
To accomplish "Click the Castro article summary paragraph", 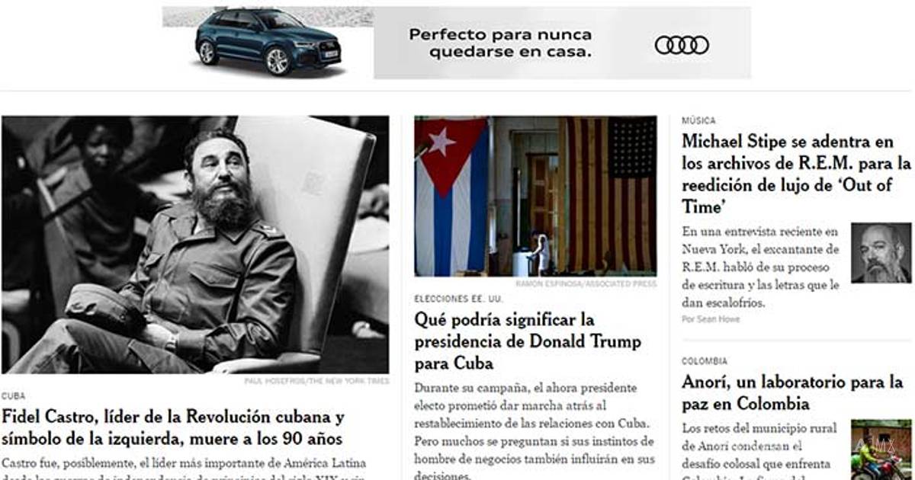I will tap(185, 467).
